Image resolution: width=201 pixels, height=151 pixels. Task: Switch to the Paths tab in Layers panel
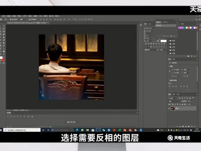[x=178, y=94]
